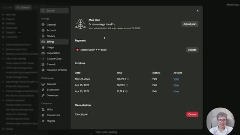
Task: Click the Capabilities toolbox icon
Action: (x=43, y=53)
